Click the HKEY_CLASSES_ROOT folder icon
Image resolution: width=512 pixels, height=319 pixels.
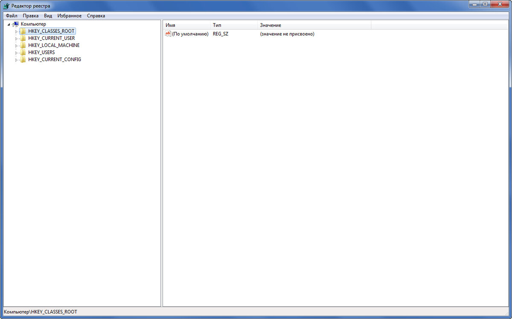pos(23,31)
